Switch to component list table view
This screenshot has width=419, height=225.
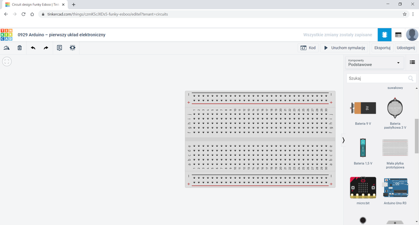pyautogui.click(x=398, y=35)
